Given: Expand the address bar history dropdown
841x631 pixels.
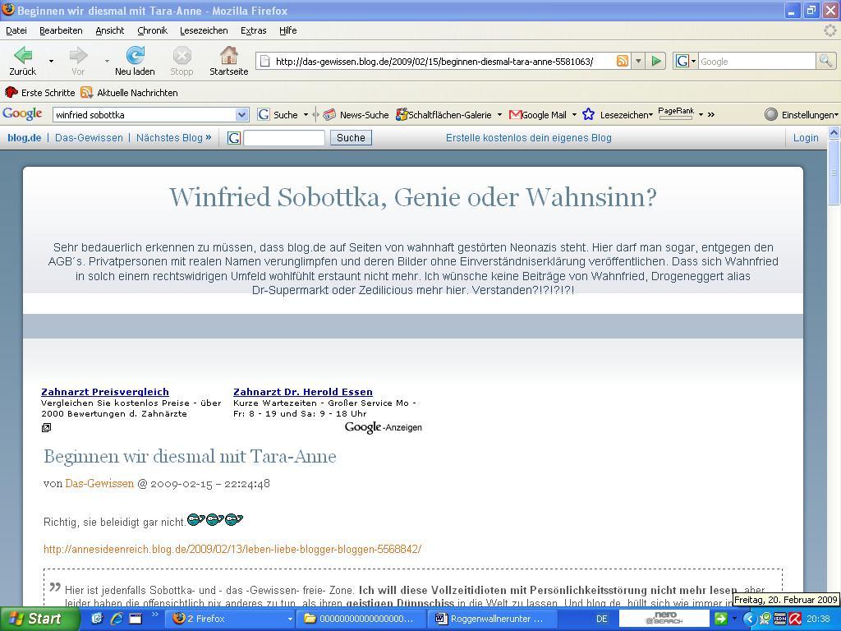Looking at the screenshot, I should tap(637, 62).
